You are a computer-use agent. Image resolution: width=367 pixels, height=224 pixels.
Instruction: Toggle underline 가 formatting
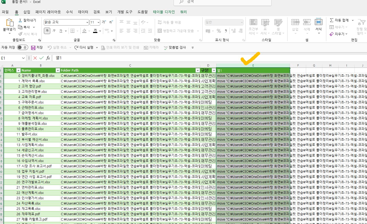61,31
